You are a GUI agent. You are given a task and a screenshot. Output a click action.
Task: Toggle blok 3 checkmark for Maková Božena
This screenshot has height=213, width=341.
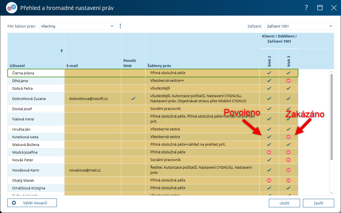click(x=288, y=145)
